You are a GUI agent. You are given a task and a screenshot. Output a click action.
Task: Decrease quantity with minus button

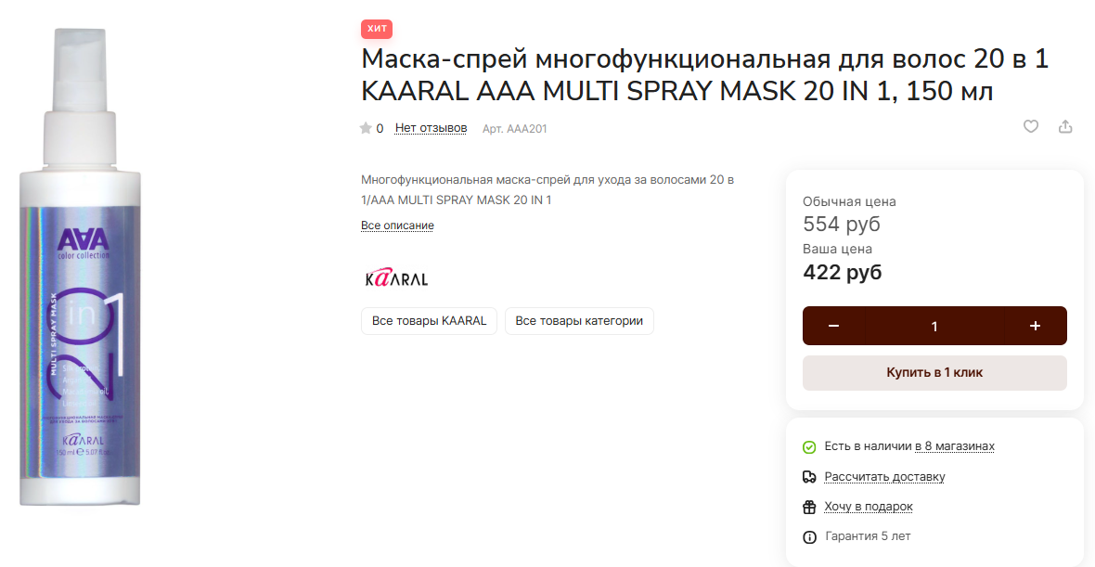click(x=833, y=326)
